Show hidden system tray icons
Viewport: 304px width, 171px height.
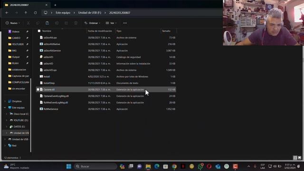(x=248, y=166)
